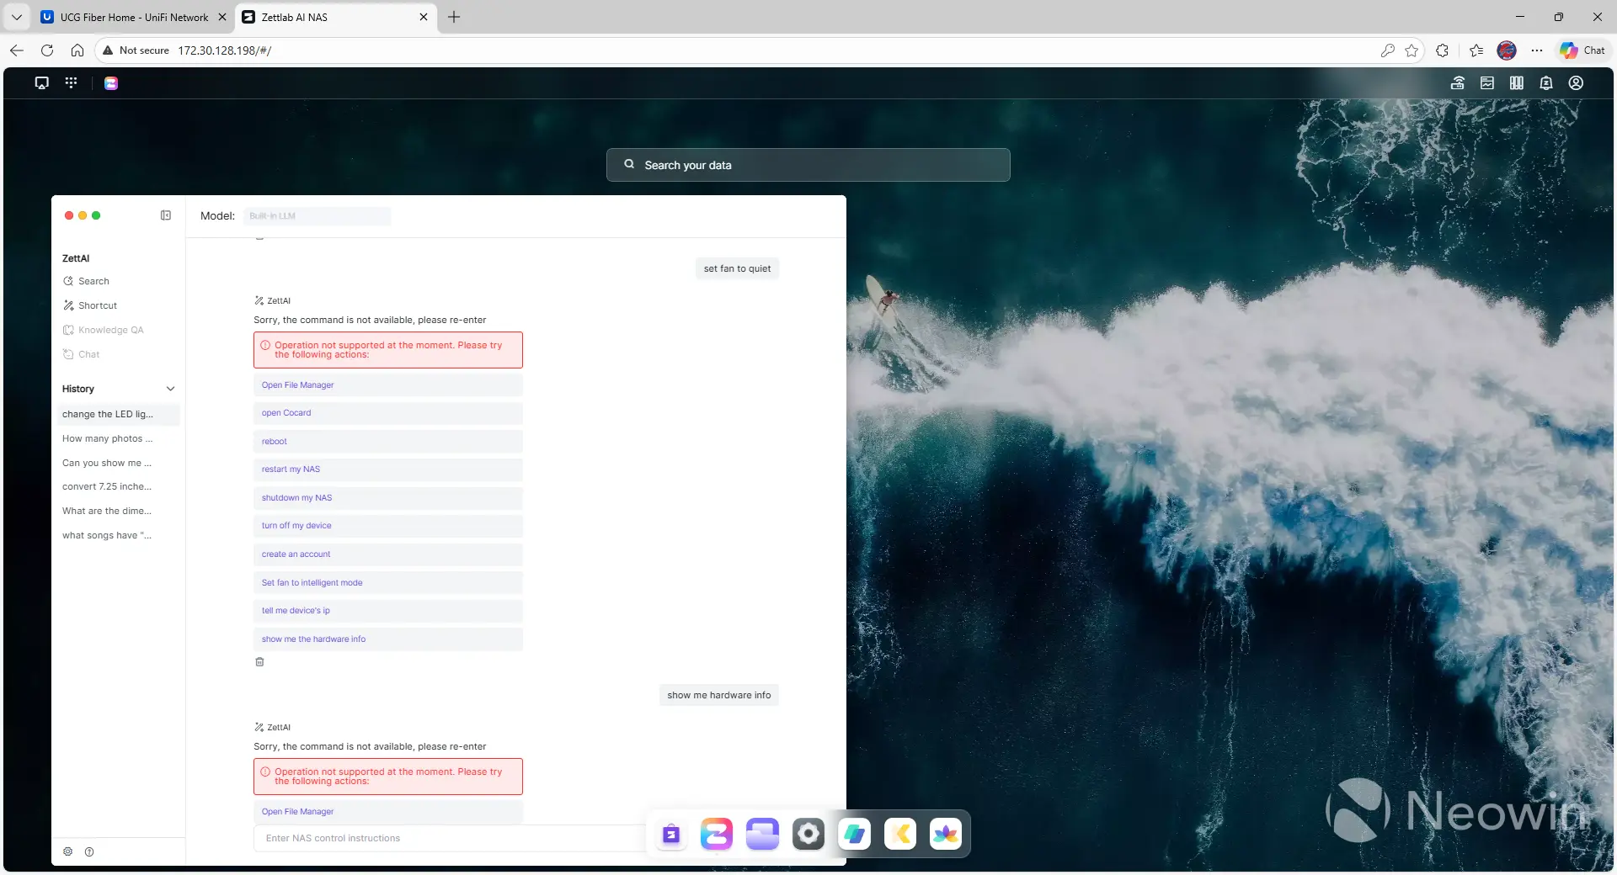Choose the 'open Cocard' suggestion

388,413
